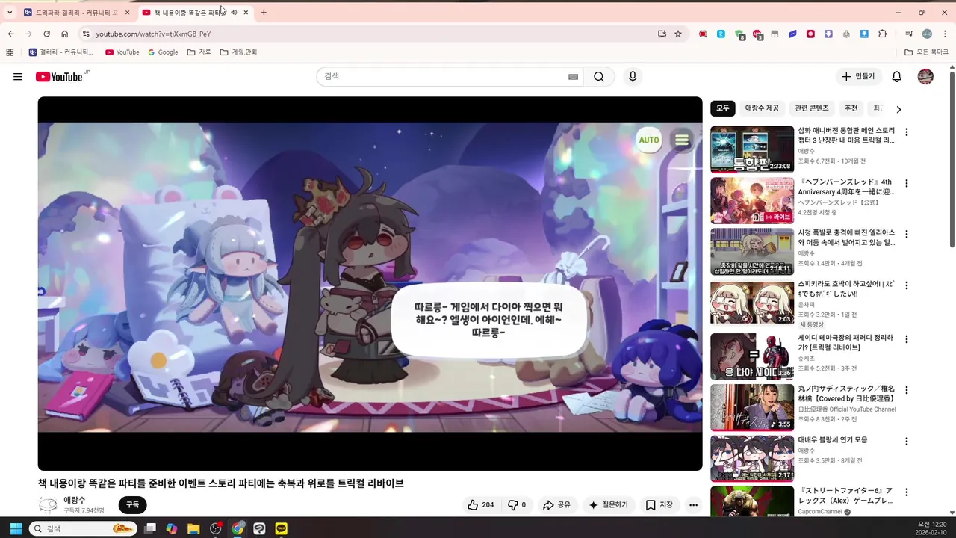Open File Explorer from taskbar

(x=193, y=528)
